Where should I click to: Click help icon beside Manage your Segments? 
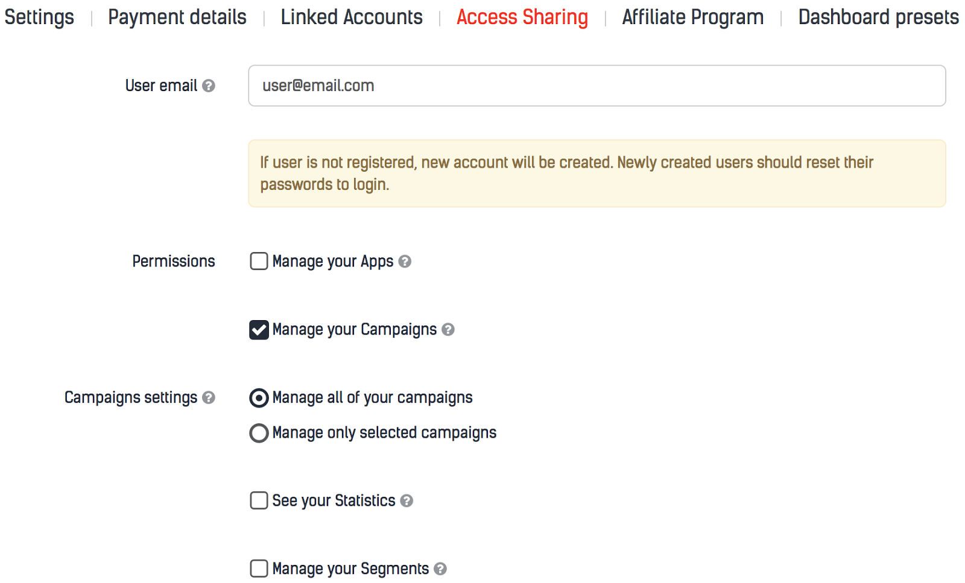[x=441, y=569]
